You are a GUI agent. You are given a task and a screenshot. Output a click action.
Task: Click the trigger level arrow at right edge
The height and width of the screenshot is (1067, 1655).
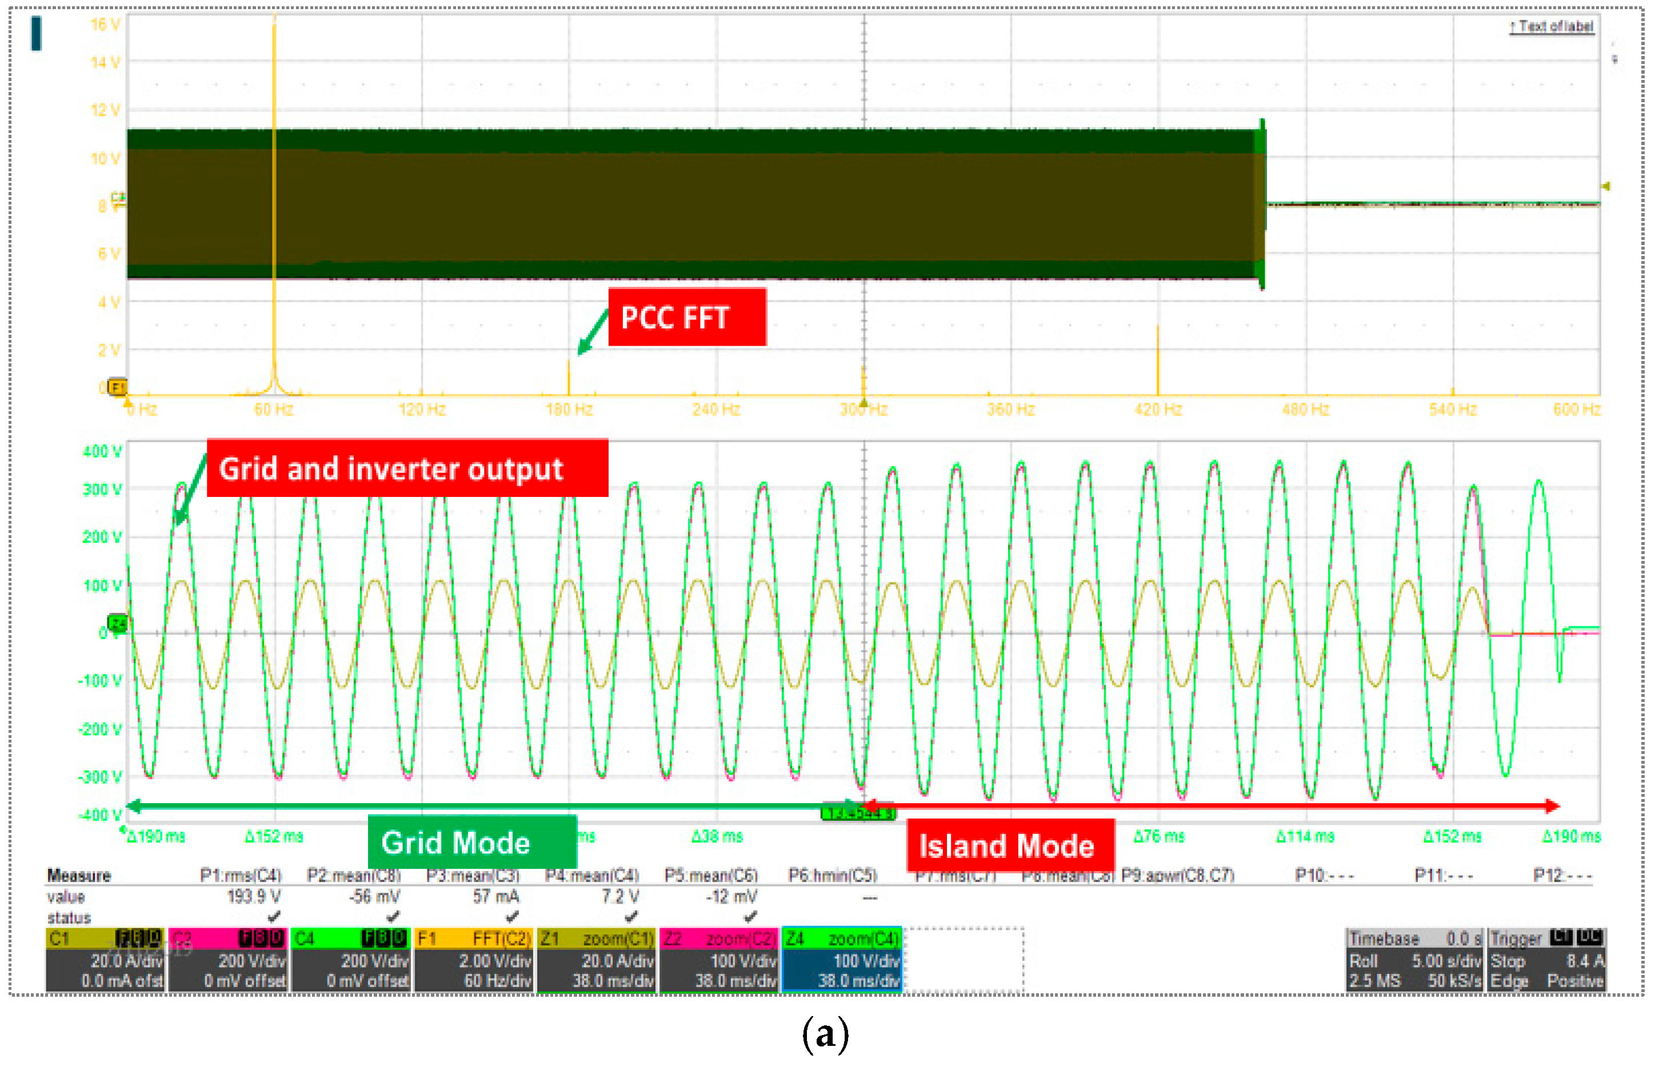[x=1606, y=186]
